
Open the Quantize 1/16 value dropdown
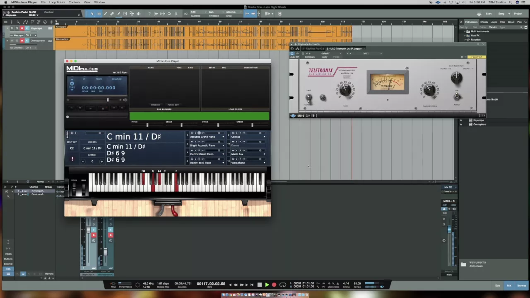199,12
